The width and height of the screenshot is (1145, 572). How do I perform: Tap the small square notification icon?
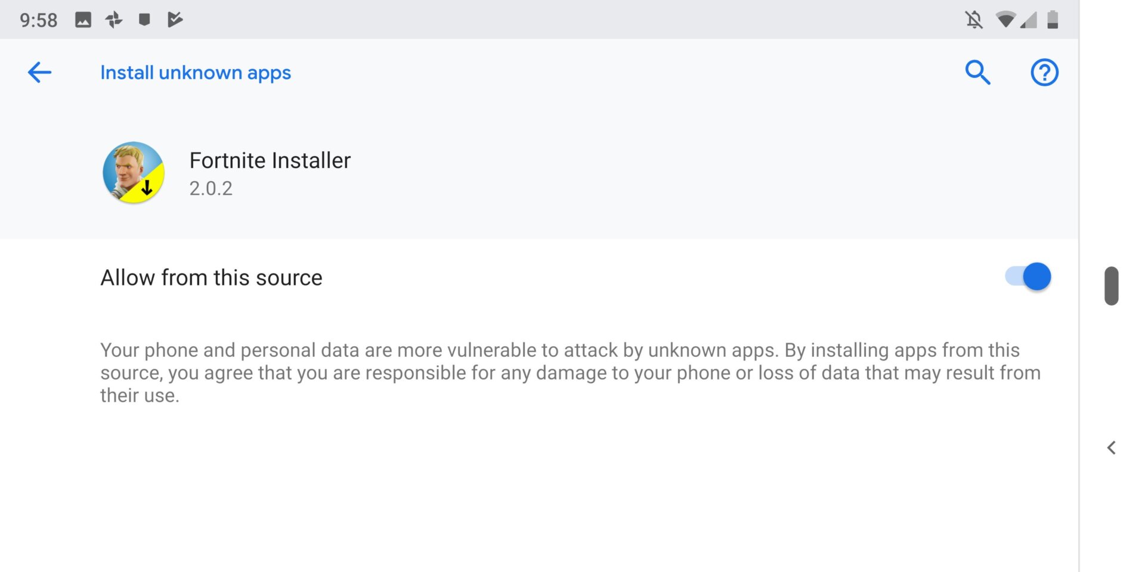[x=144, y=20]
